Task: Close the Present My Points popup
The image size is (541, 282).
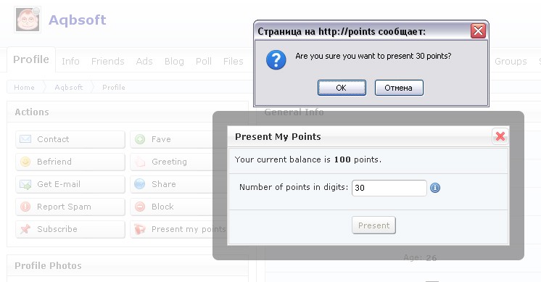Action: (500, 136)
